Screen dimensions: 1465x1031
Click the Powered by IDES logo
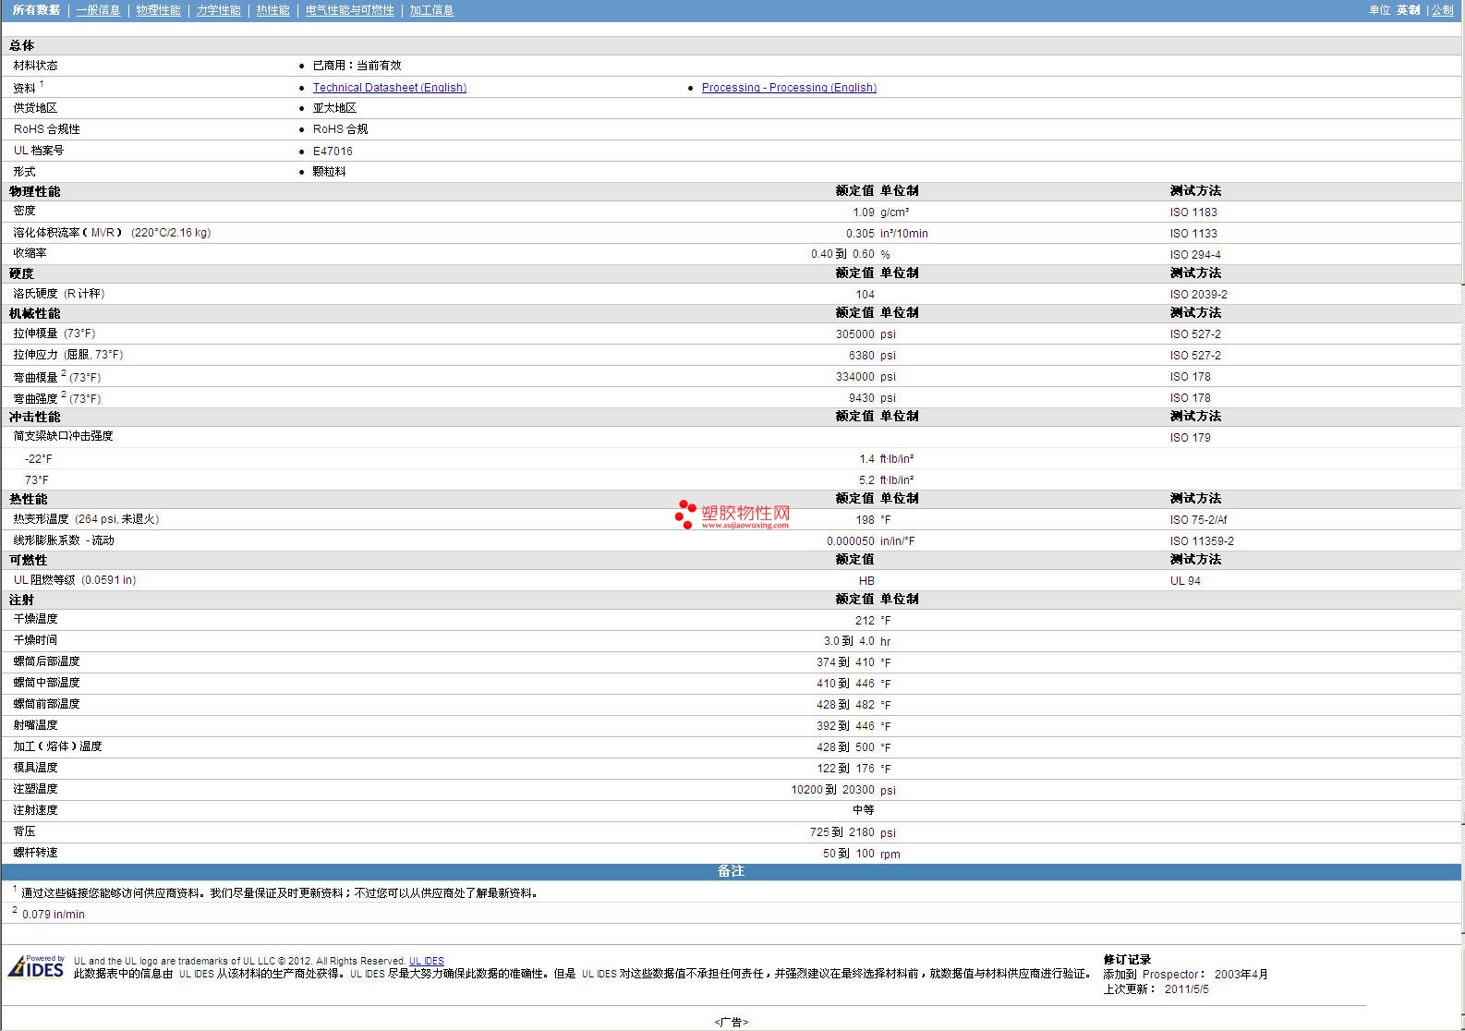click(36, 967)
